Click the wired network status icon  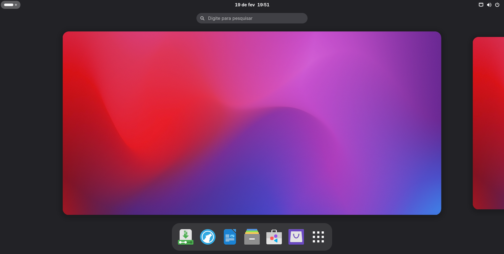pyautogui.click(x=481, y=5)
